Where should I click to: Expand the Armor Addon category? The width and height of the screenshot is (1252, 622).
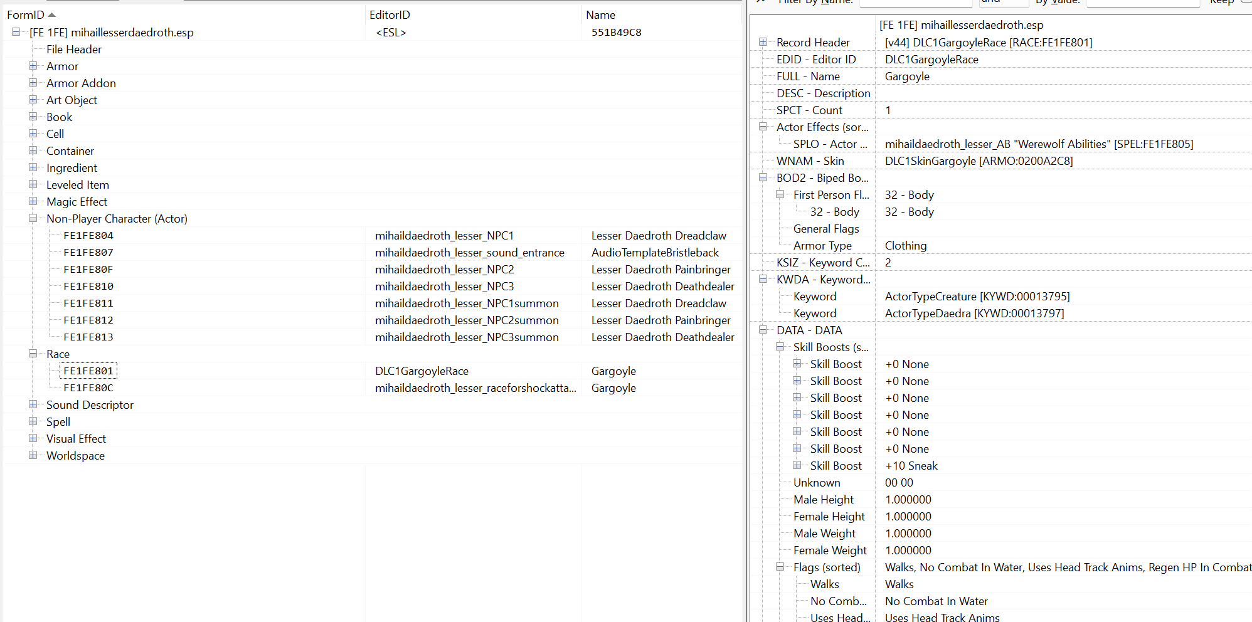pyautogui.click(x=33, y=83)
